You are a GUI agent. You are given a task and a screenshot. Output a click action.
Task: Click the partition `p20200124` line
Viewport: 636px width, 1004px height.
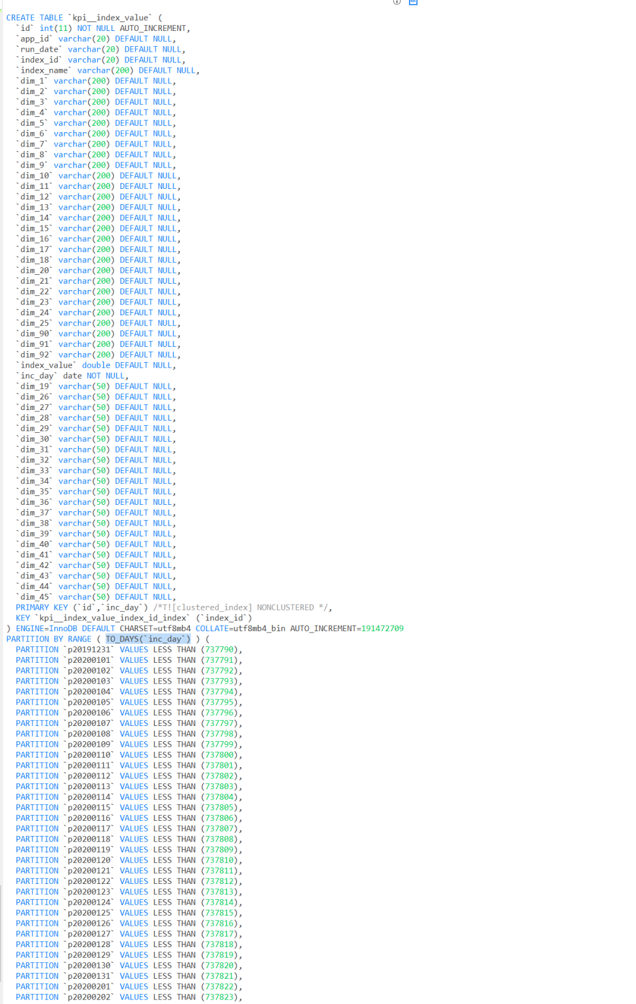(129, 902)
